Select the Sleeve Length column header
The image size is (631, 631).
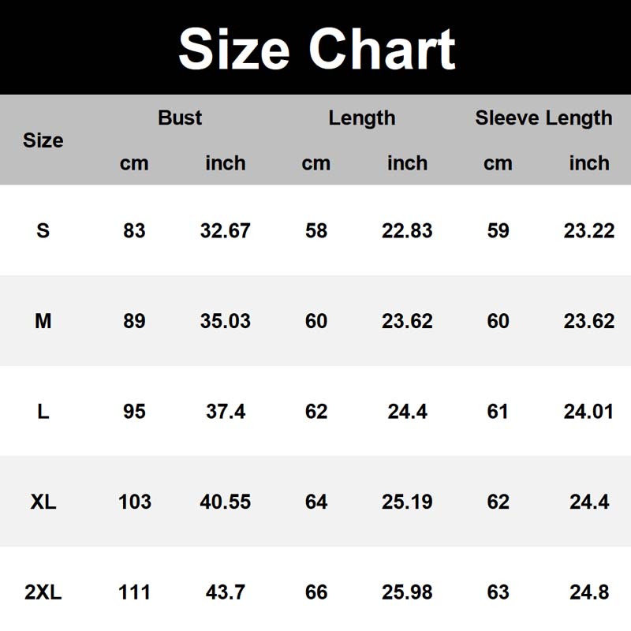pyautogui.click(x=543, y=118)
